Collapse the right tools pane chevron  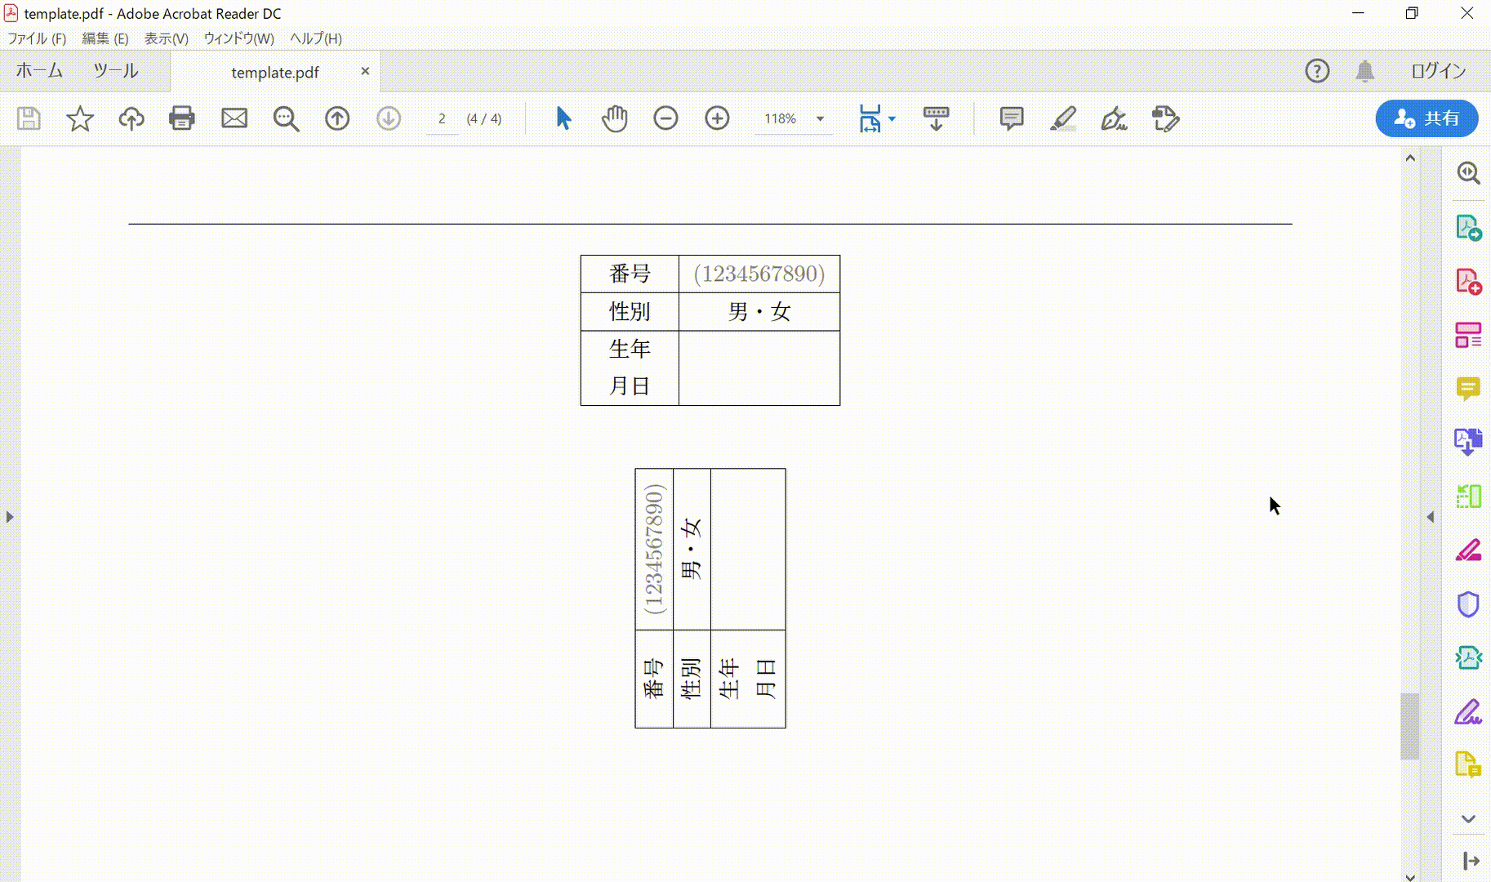coord(1430,516)
